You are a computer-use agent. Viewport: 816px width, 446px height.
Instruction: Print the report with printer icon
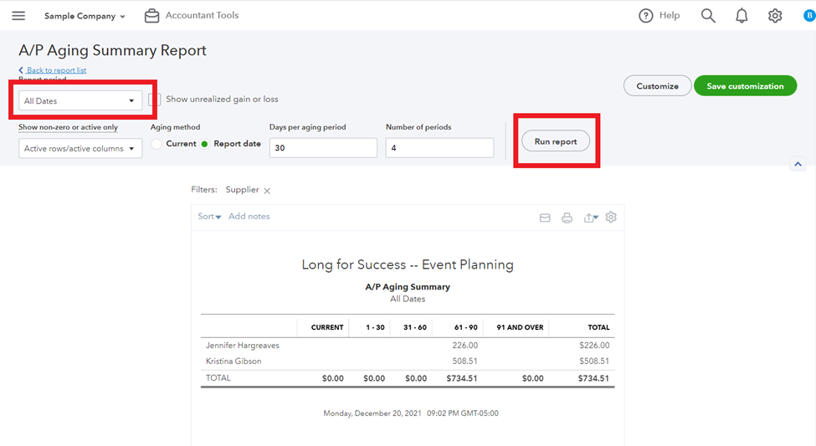pos(567,218)
